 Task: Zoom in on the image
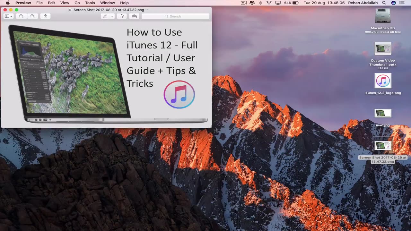(32, 16)
